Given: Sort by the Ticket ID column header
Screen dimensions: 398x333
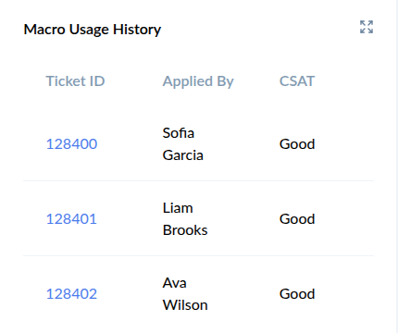Looking at the screenshot, I should pyautogui.click(x=75, y=81).
